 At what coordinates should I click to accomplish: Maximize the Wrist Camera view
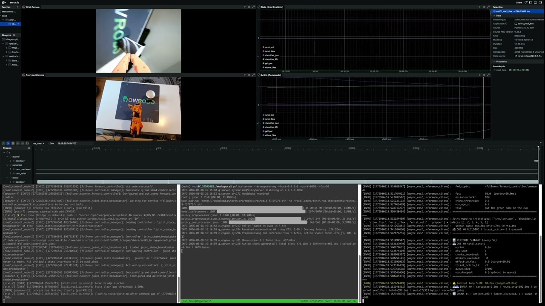click(x=253, y=7)
